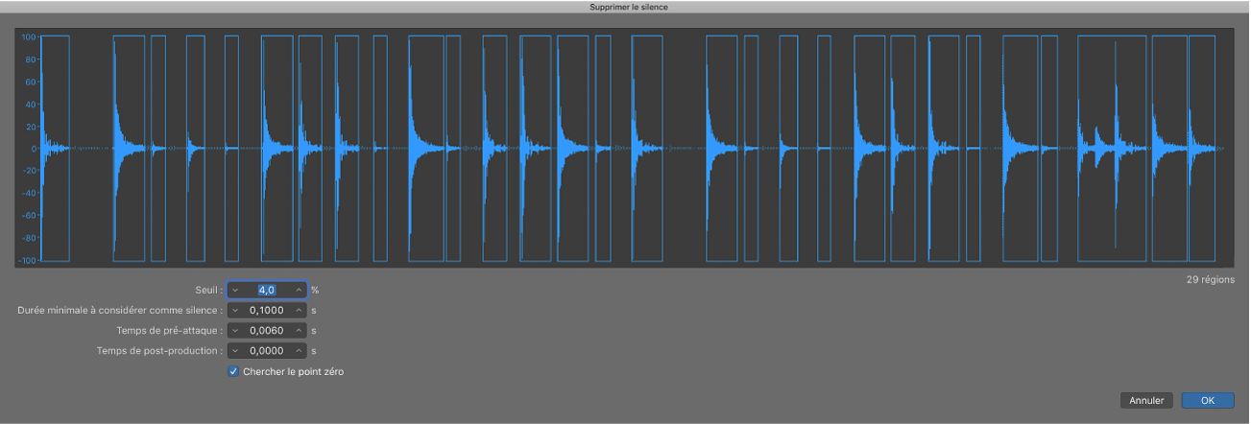Raise the Durée minimale silence value arrow

[299, 310]
